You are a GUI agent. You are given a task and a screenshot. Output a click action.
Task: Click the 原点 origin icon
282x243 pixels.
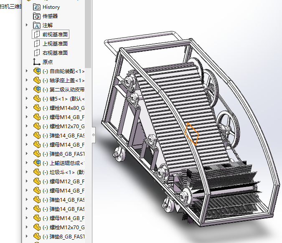coord(37,62)
